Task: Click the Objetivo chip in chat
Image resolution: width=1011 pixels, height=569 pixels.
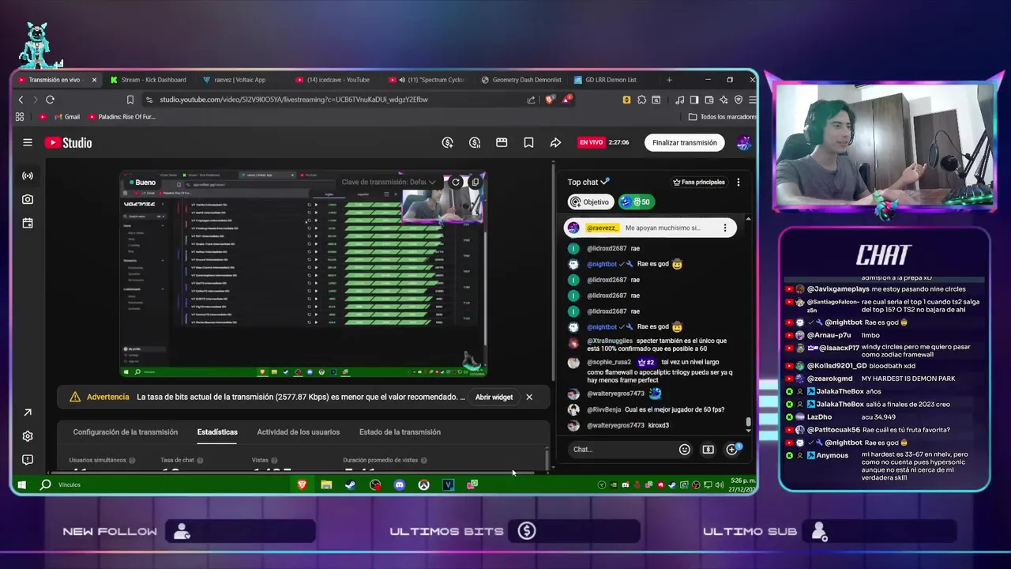Action: pyautogui.click(x=590, y=202)
